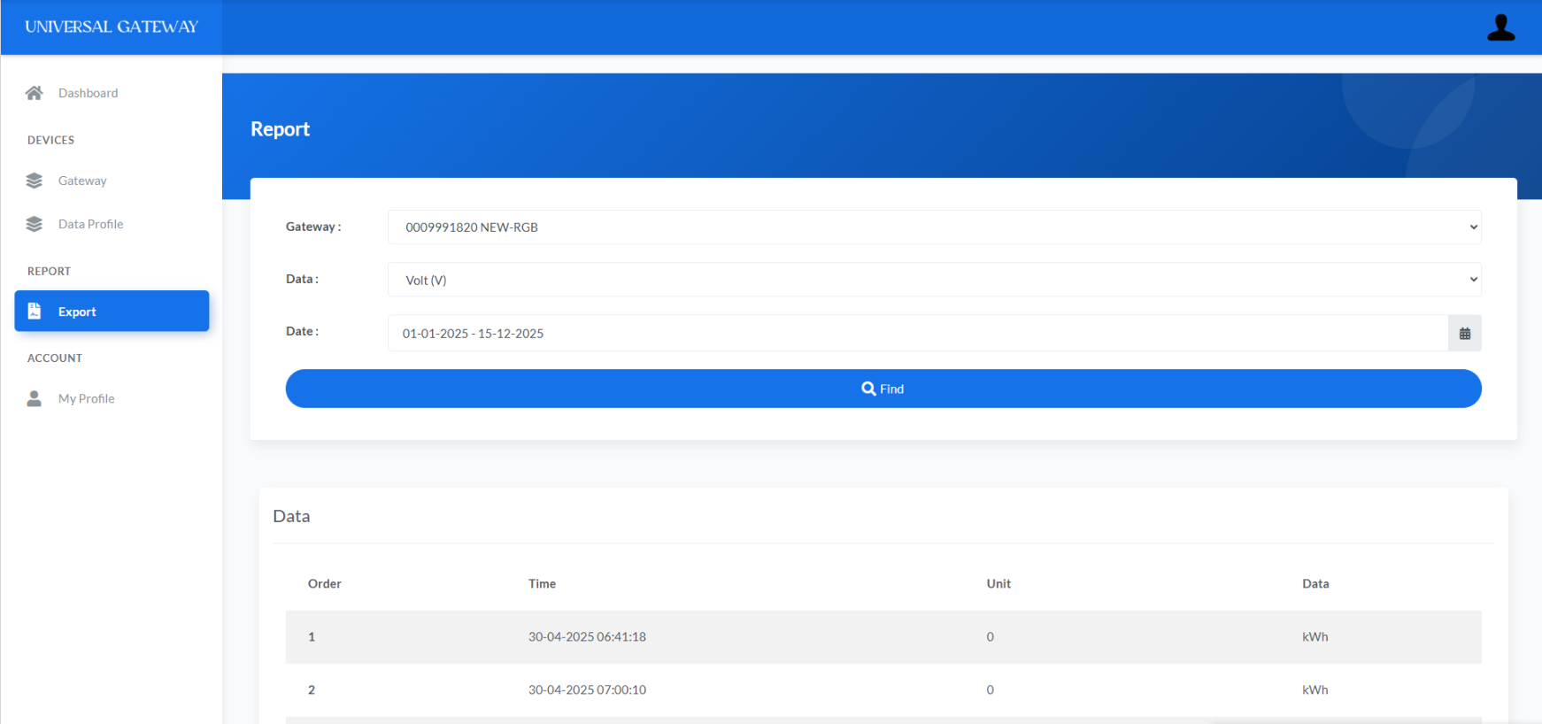Click the Data Profile layers icon
The height and width of the screenshot is (724, 1542).
(x=35, y=224)
